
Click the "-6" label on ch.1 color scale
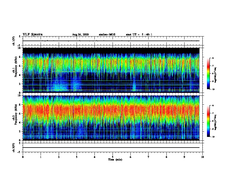click(x=212, y=58)
